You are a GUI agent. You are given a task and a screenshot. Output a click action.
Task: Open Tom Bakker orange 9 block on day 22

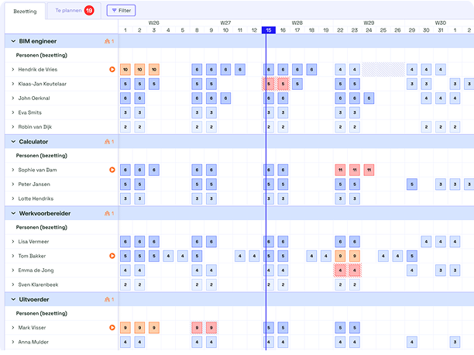click(340, 256)
